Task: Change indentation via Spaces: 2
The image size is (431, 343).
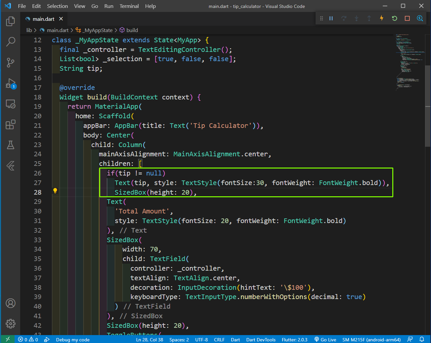Action: 179,340
